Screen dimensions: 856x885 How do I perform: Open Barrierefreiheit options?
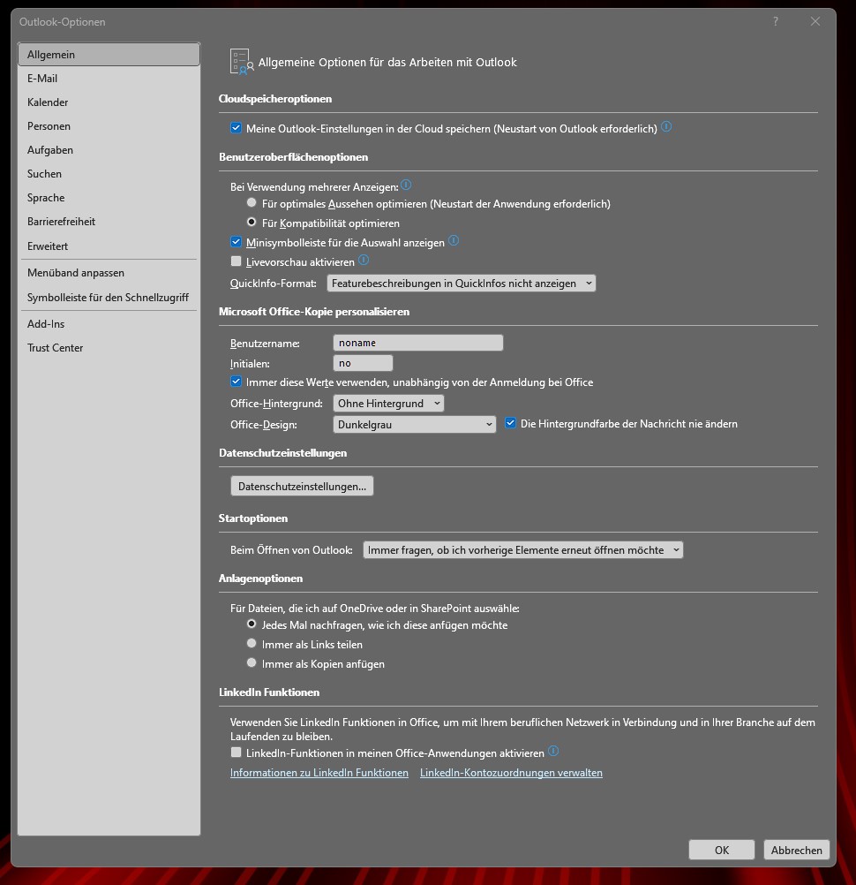[x=109, y=221]
